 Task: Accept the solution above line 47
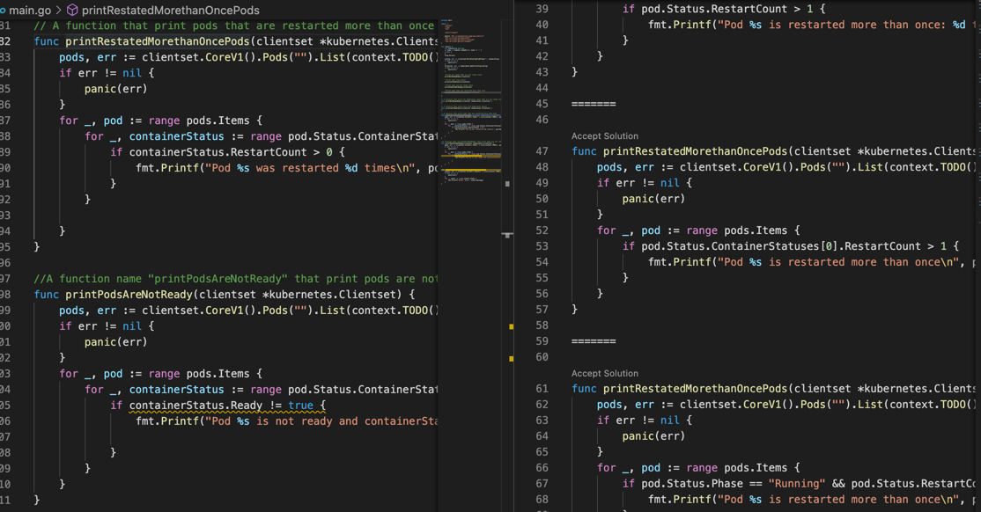(604, 136)
